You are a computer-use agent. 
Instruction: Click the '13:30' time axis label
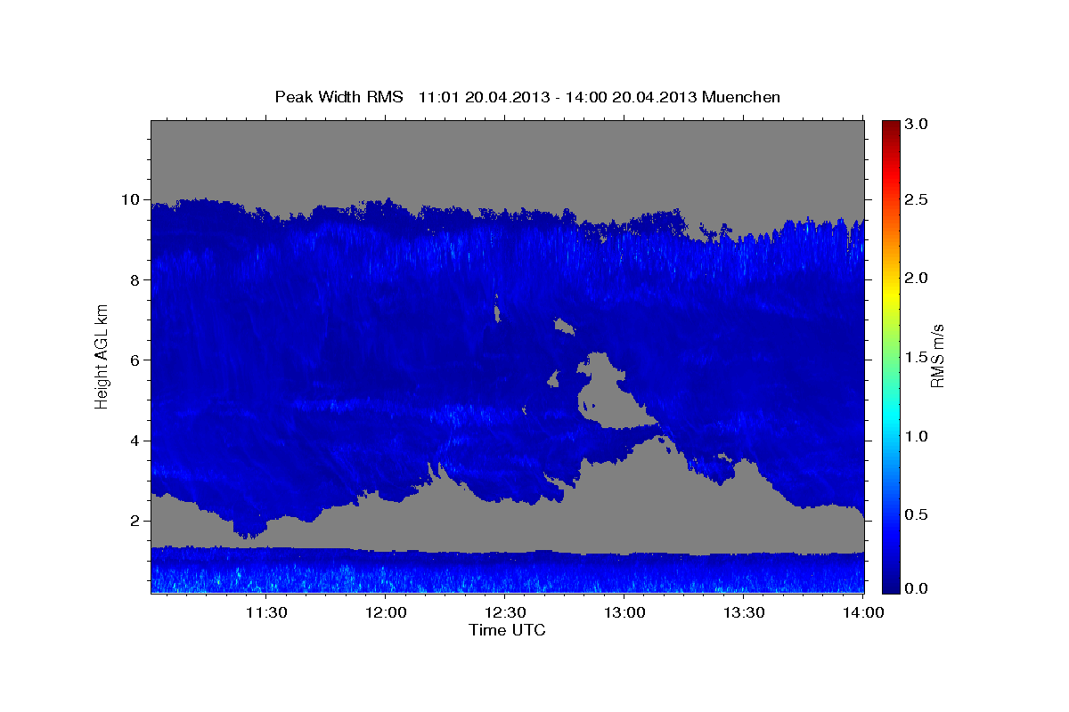(744, 612)
